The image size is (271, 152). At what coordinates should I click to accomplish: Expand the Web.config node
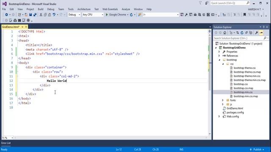tap(219, 117)
